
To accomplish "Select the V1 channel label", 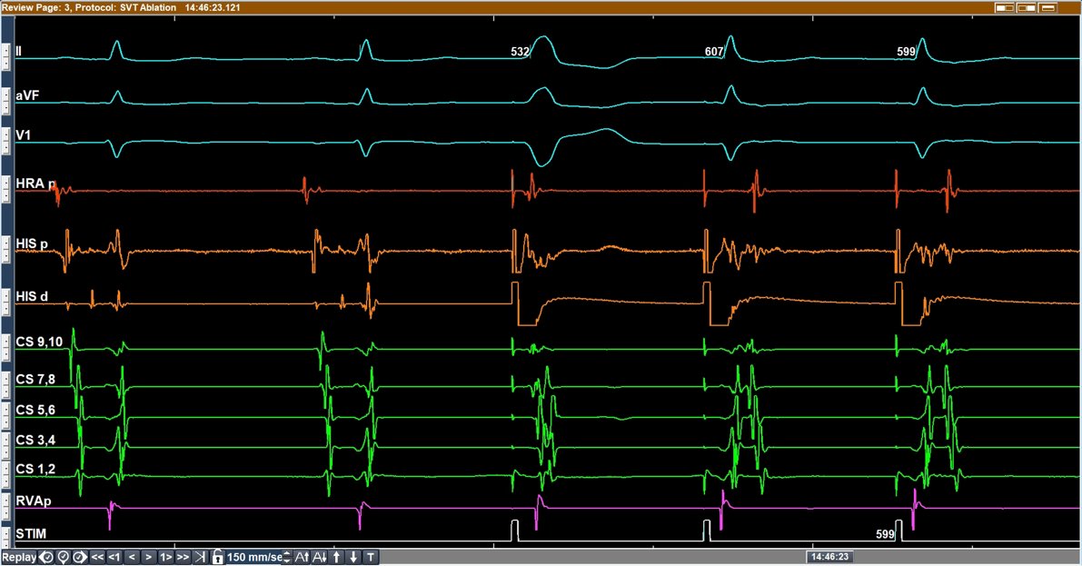I will click(x=24, y=134).
